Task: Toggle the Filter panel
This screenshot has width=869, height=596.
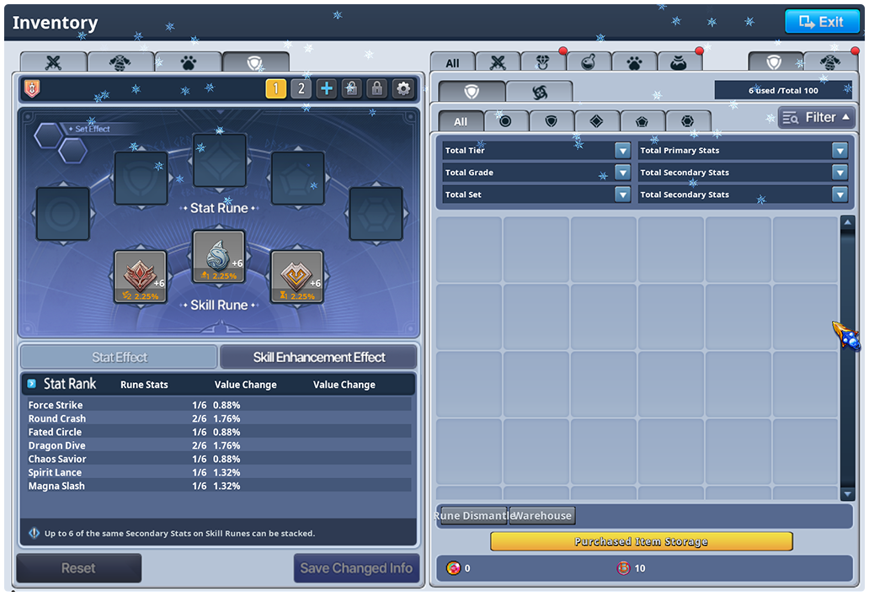Action: (816, 118)
